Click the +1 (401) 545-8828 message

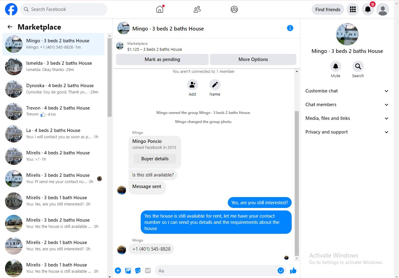tap(151, 249)
